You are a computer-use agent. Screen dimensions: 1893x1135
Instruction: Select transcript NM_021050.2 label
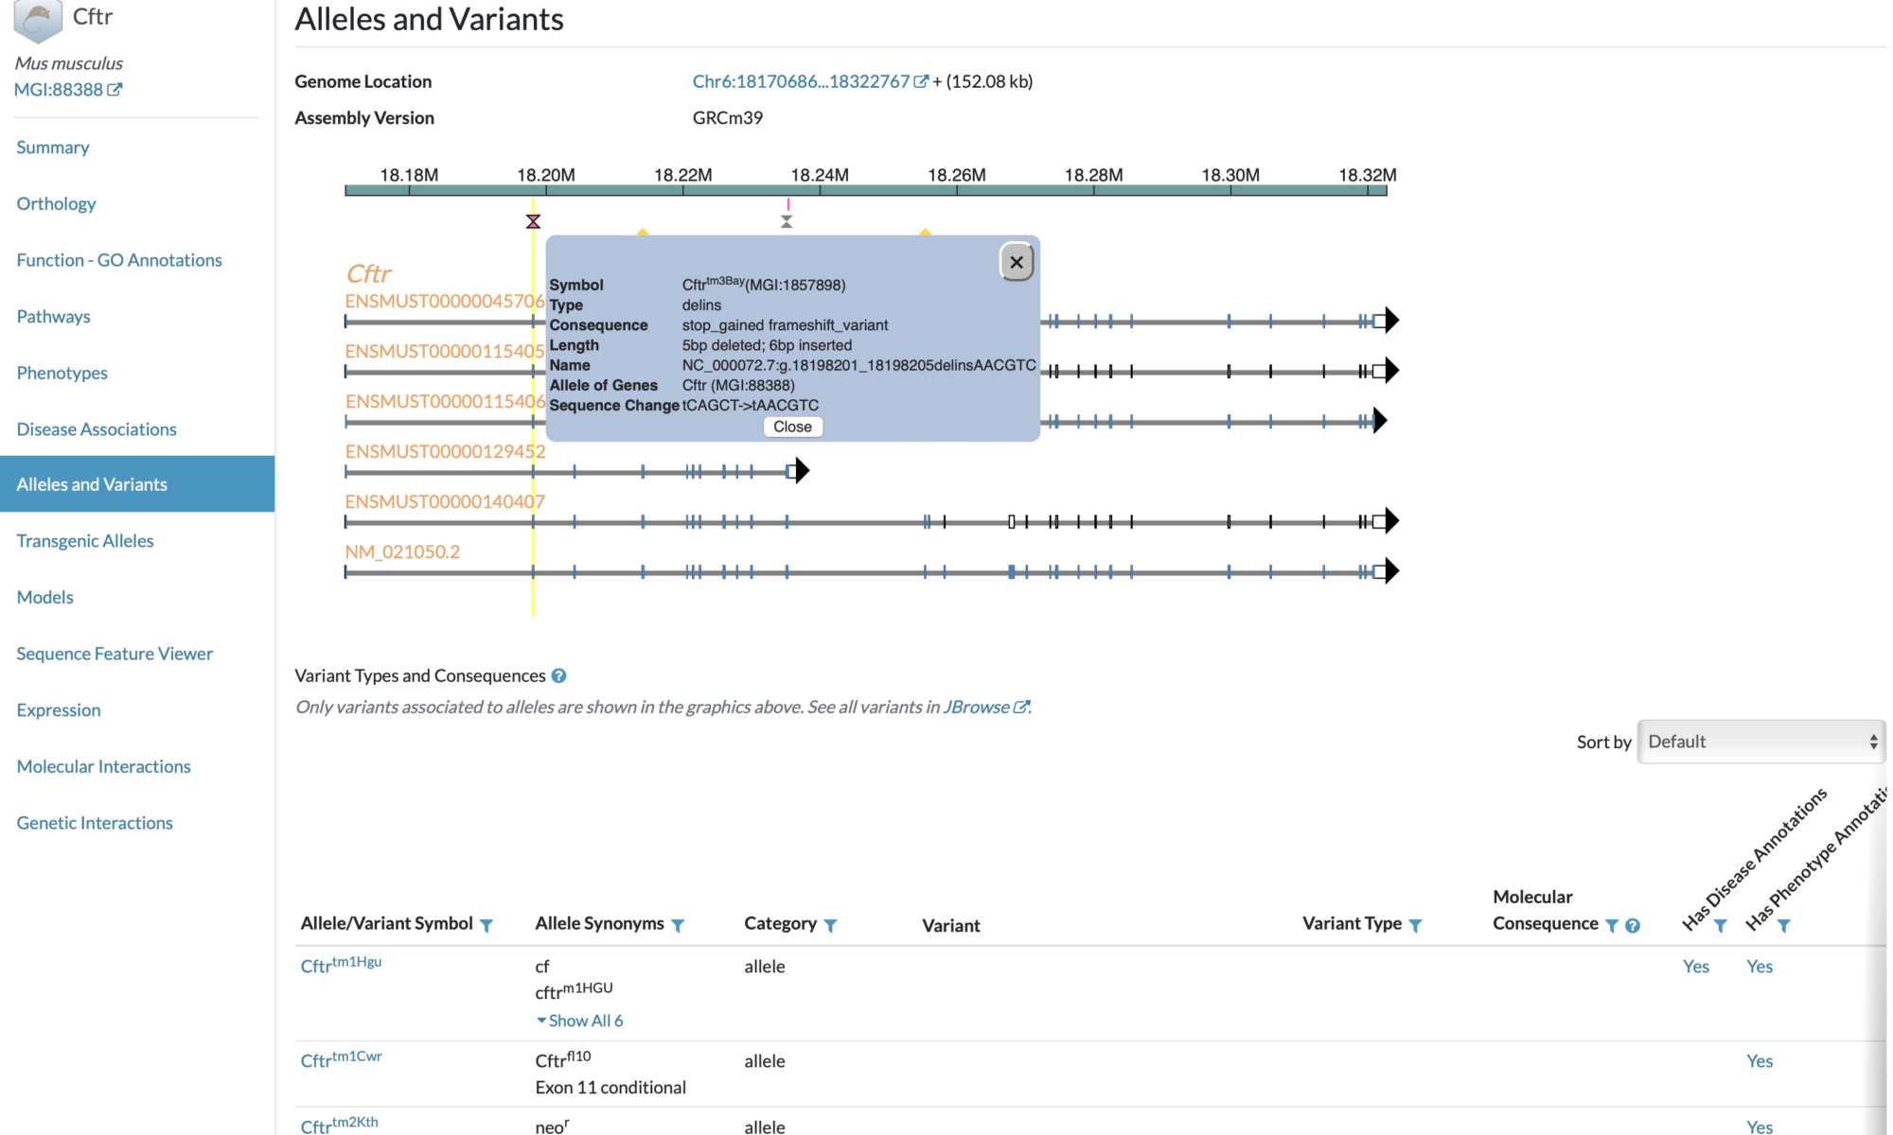click(x=402, y=551)
